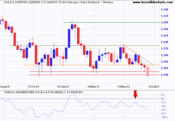Click the tall blue January 2015 candle
The height and width of the screenshot is (121, 175).
[69, 38]
